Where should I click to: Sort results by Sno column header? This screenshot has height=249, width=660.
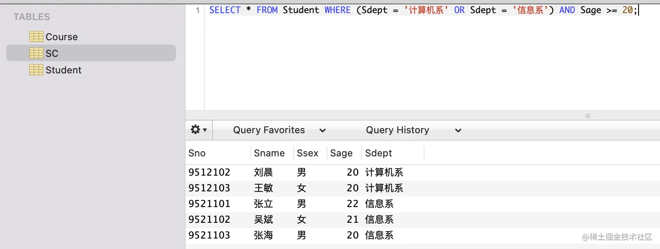[197, 153]
